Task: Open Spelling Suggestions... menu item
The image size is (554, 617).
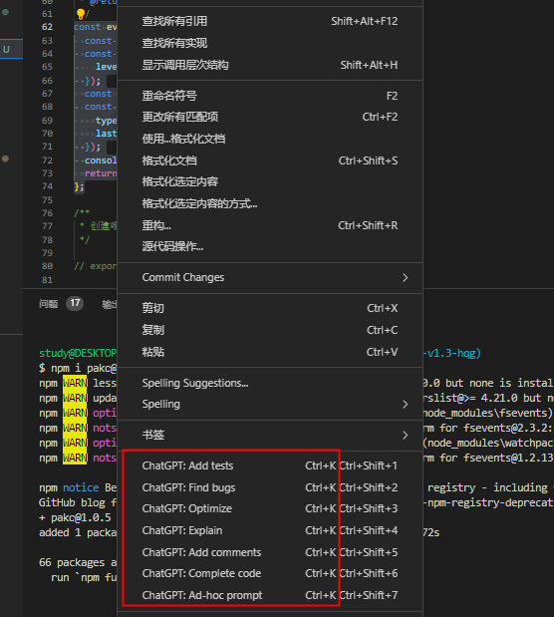Action: (270, 383)
